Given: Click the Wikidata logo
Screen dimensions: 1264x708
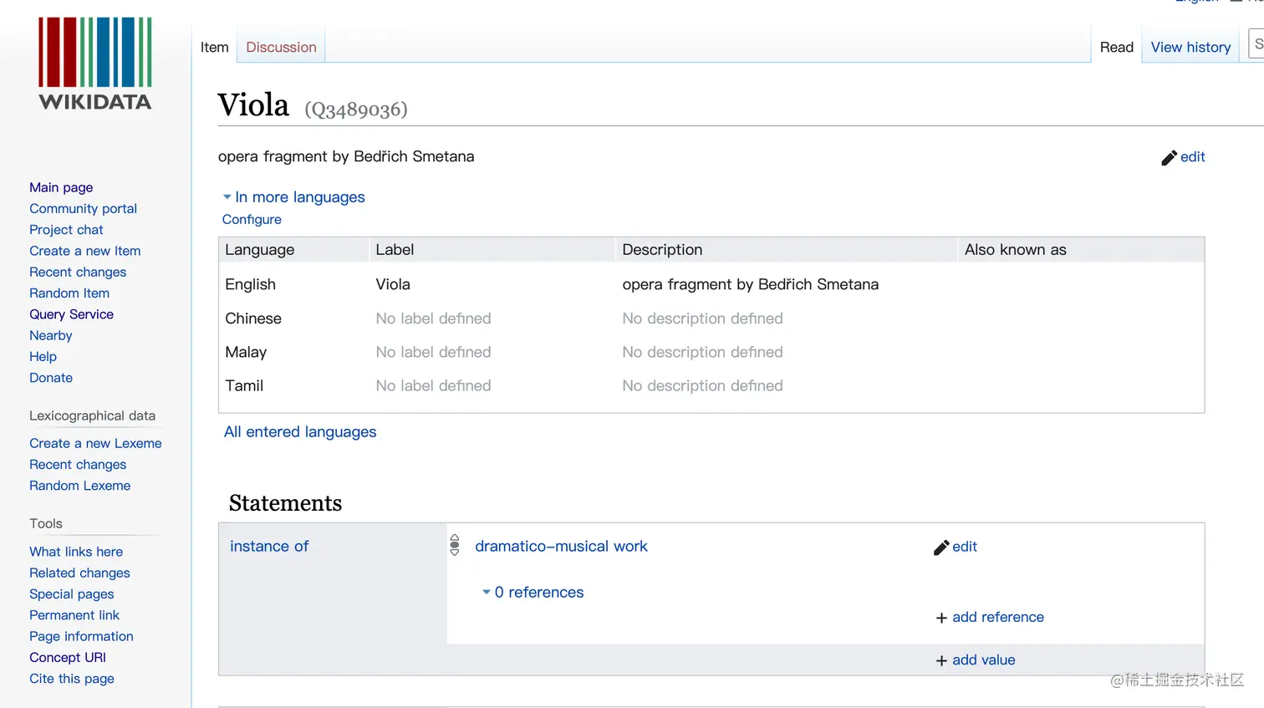Looking at the screenshot, I should [95, 64].
